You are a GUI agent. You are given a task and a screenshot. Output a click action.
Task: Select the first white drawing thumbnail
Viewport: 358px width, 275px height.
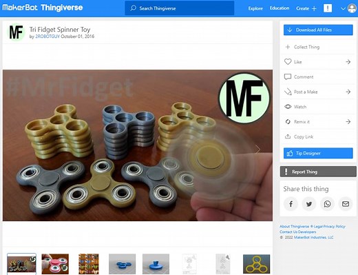(189, 264)
